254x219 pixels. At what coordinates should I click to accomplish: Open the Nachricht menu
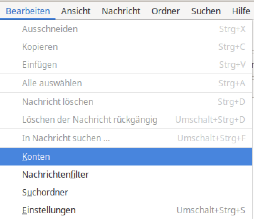click(121, 11)
